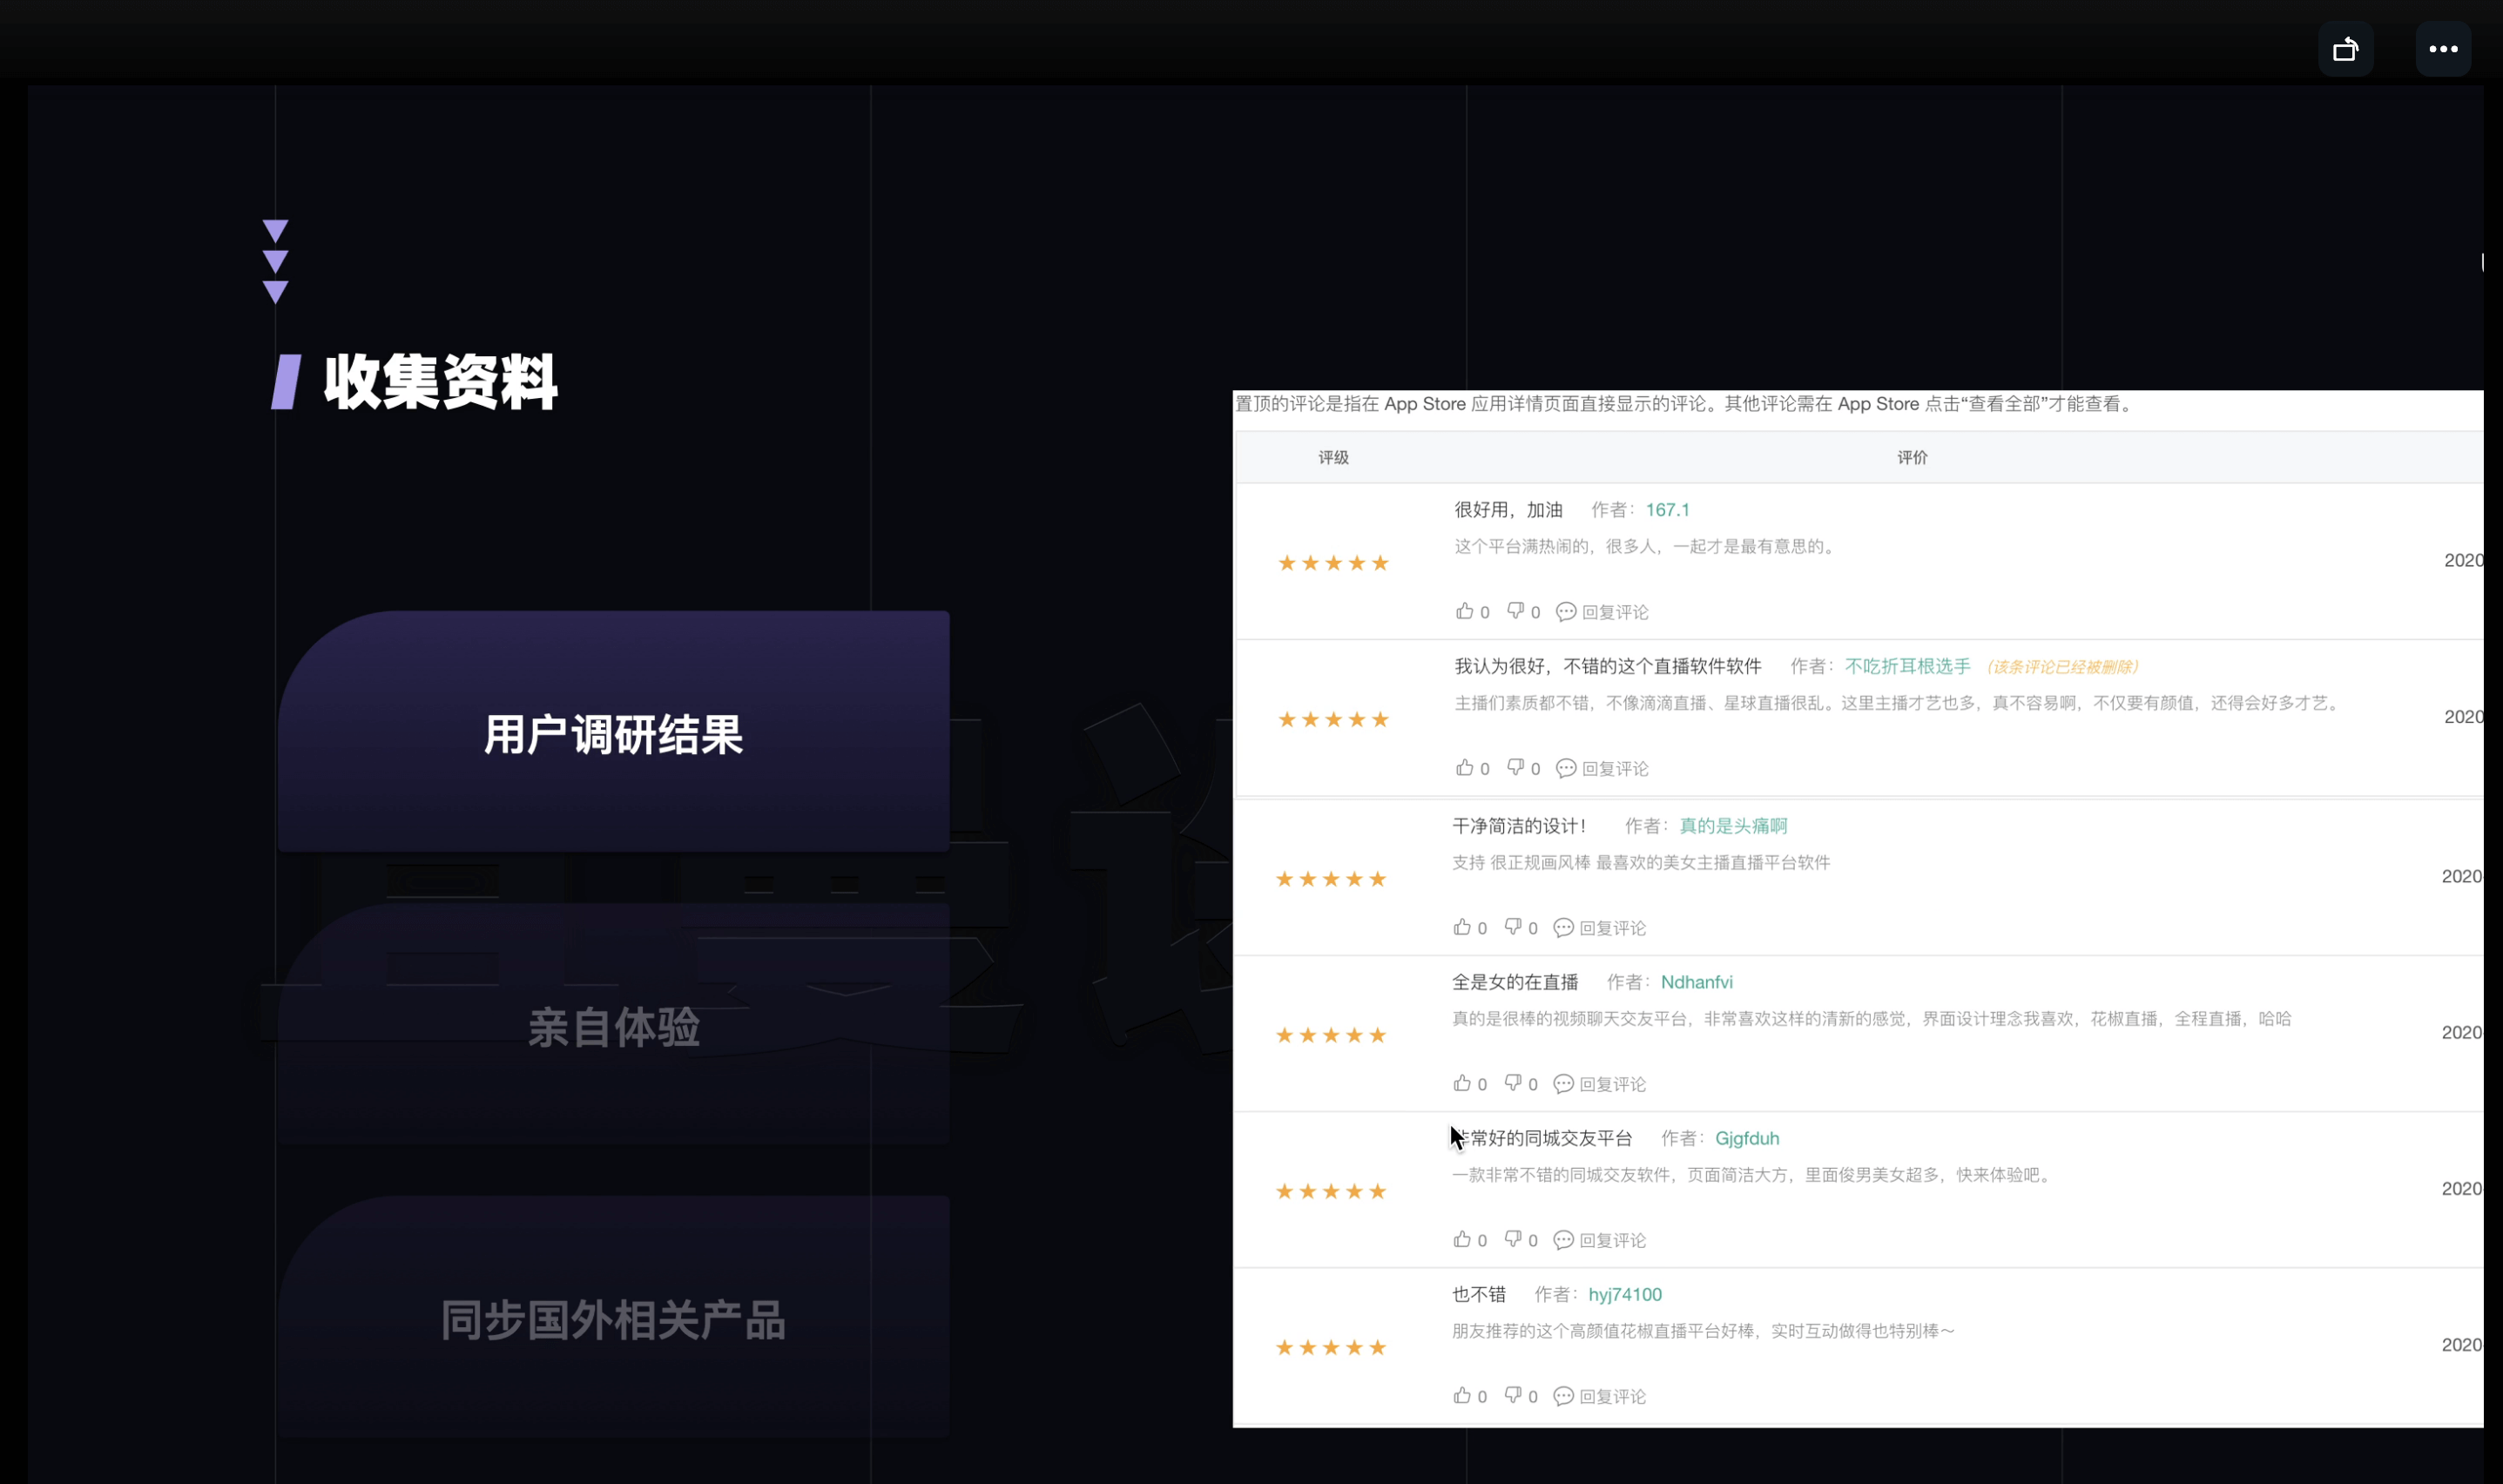Image resolution: width=2503 pixels, height=1484 pixels.
Task: Click the 评价 column header
Action: (x=1912, y=458)
